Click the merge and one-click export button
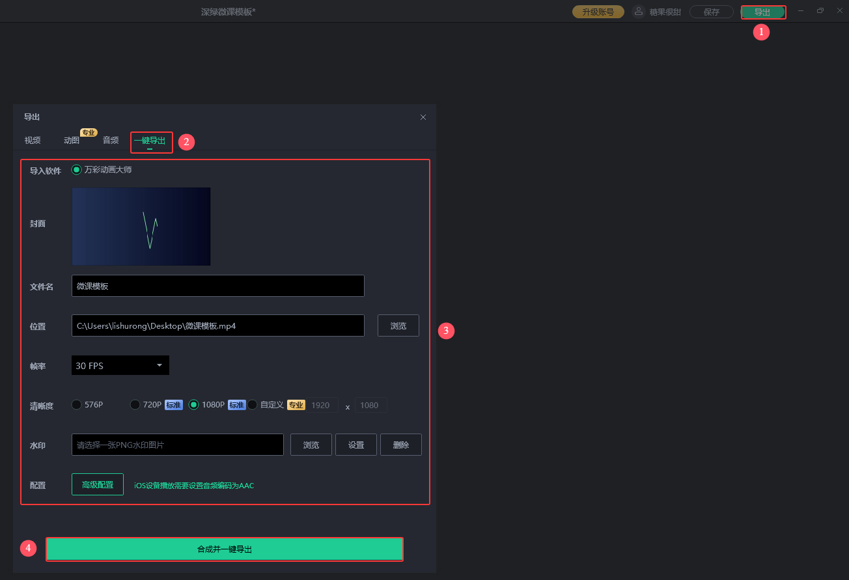The height and width of the screenshot is (580, 849). tap(225, 549)
